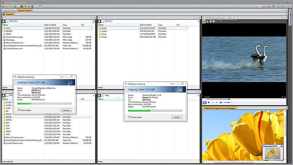The image size is (293, 165).
Task: Sort DATV1 panel by Date modified column
Action: coord(52,25)
